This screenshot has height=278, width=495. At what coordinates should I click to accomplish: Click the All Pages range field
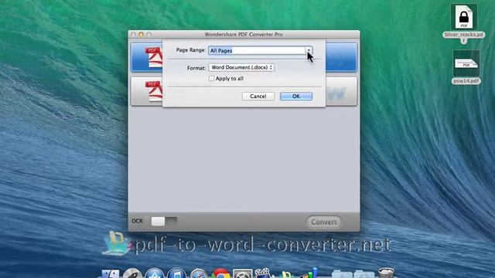(x=257, y=50)
